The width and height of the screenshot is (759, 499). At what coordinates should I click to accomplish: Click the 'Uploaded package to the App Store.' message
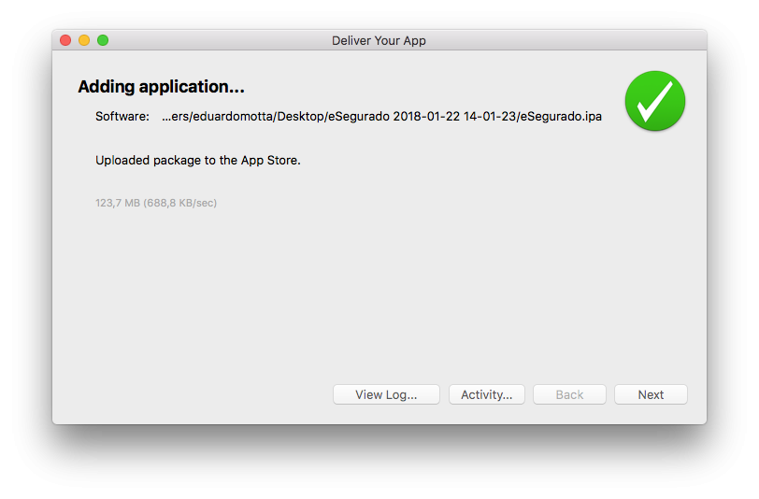pyautogui.click(x=197, y=160)
